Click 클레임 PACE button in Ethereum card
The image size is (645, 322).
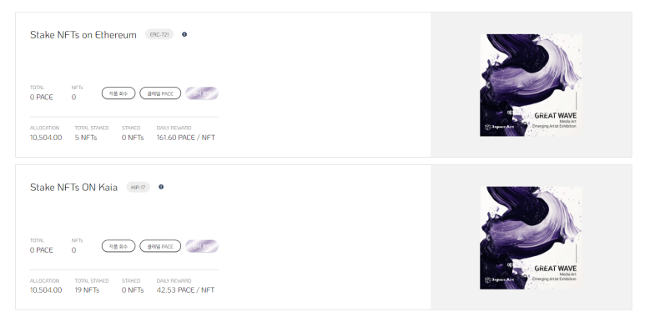pyautogui.click(x=160, y=93)
